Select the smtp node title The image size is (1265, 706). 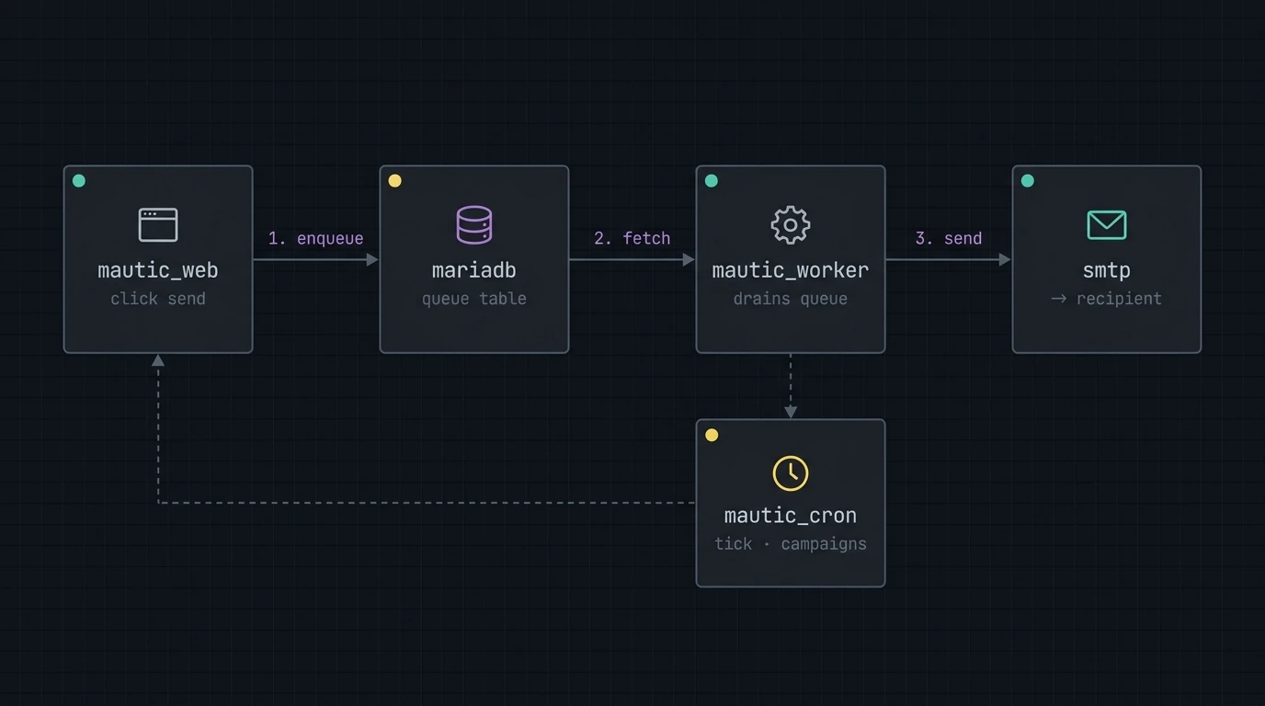pos(1107,270)
